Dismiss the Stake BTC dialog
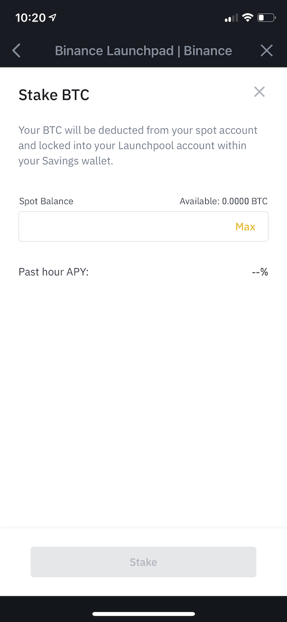The width and height of the screenshot is (287, 622). (x=259, y=92)
